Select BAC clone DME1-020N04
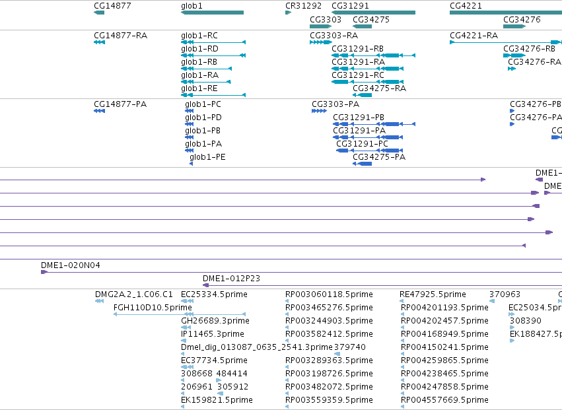Screen dimensions: 562x410 tap(70, 265)
